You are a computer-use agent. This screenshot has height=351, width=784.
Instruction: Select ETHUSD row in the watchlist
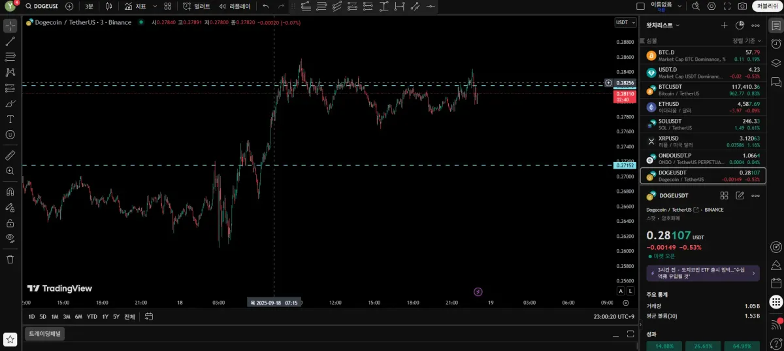click(x=703, y=107)
